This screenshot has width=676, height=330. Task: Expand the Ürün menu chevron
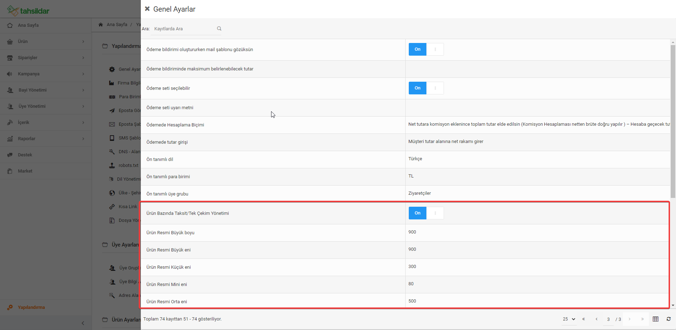coord(83,42)
